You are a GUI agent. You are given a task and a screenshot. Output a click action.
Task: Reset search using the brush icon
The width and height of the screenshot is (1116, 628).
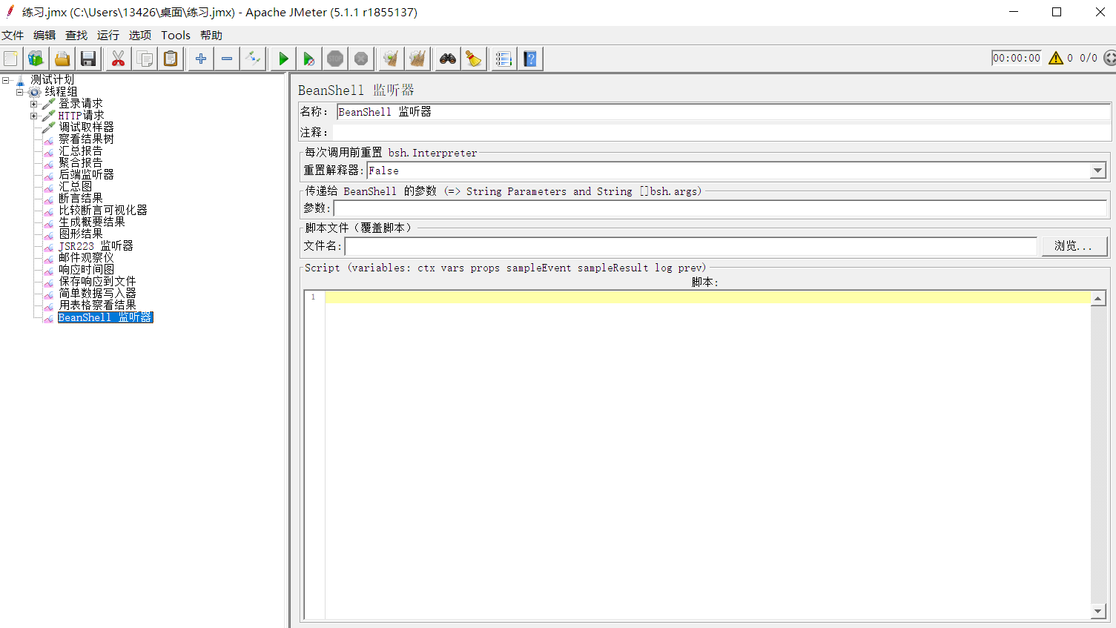tap(474, 59)
